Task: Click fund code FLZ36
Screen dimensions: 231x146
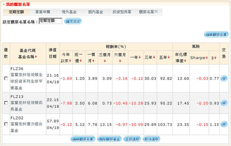Action: (x=17, y=69)
